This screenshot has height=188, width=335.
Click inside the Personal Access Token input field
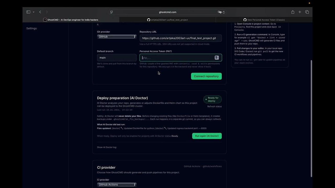pos(178,57)
